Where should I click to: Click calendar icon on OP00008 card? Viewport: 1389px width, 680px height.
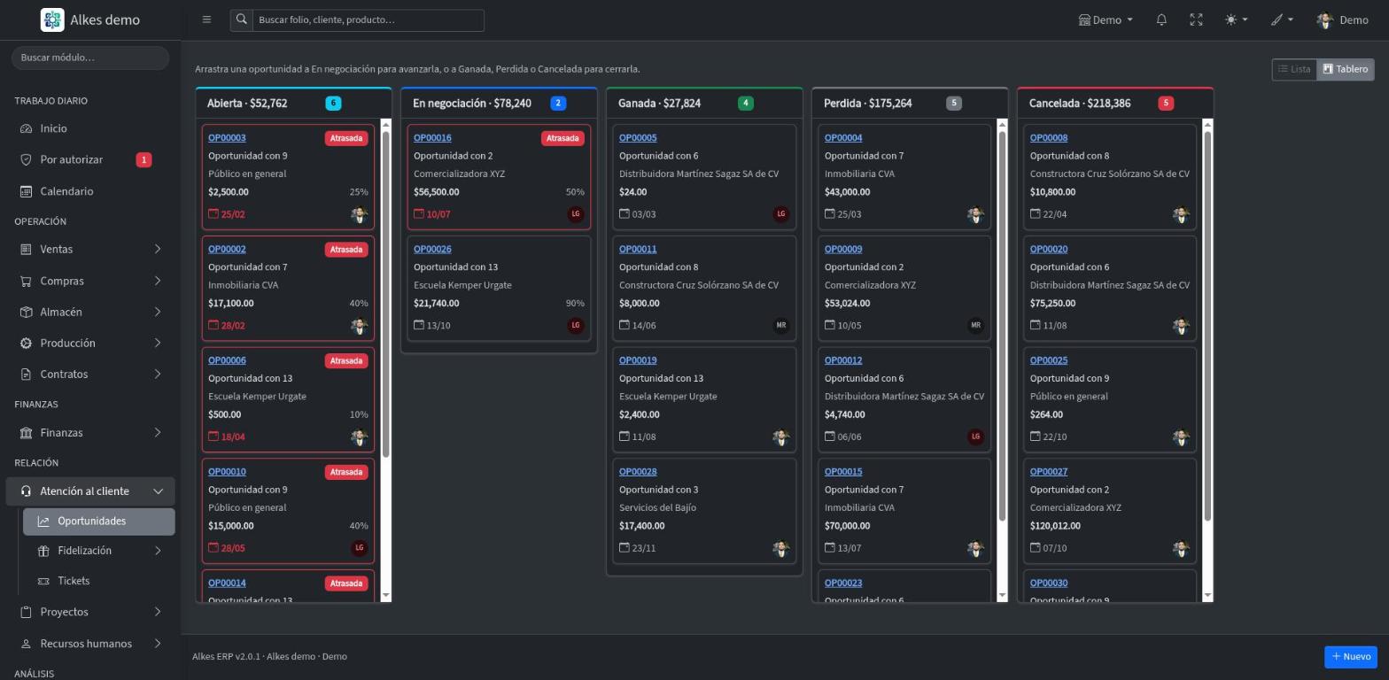(1036, 213)
